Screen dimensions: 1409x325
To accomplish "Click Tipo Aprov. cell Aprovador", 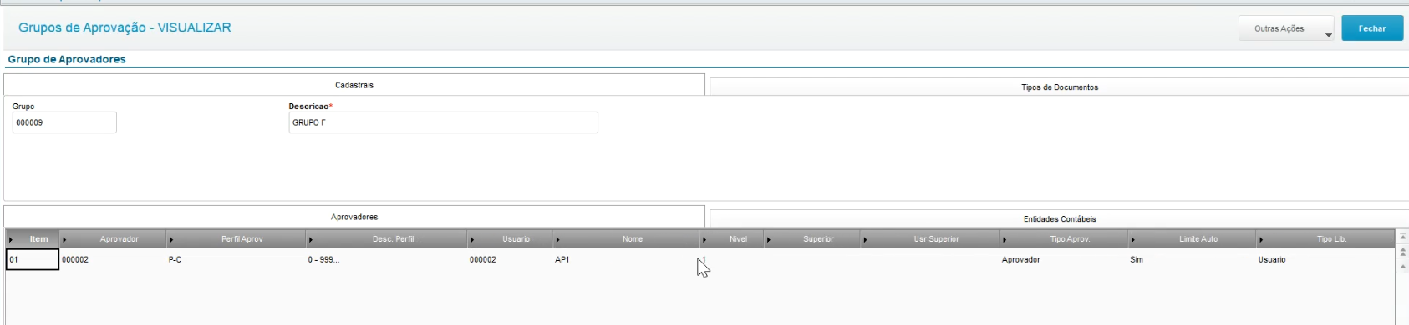I will (x=1064, y=260).
